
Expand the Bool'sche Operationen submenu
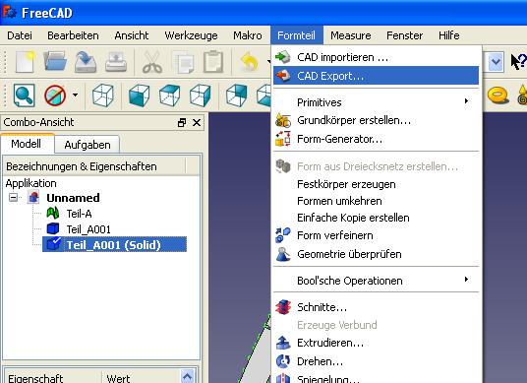[377, 281]
